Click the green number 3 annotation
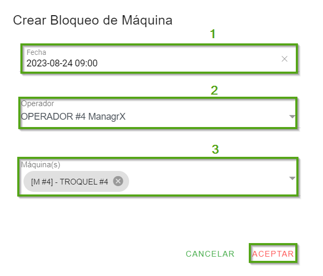The image size is (323, 276). tap(215, 149)
